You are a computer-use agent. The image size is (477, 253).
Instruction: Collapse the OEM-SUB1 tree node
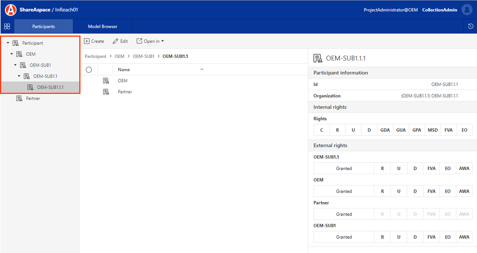pyautogui.click(x=15, y=65)
